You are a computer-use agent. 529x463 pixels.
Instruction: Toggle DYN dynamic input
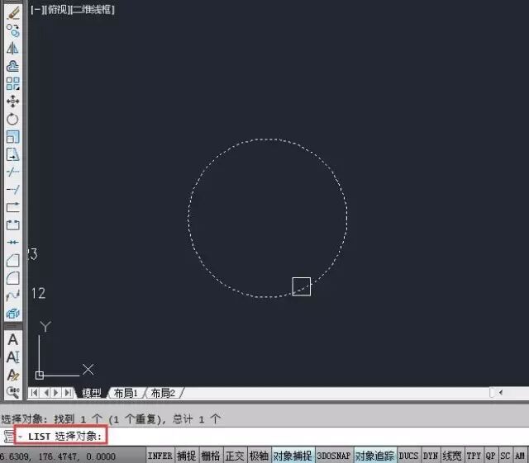click(431, 456)
